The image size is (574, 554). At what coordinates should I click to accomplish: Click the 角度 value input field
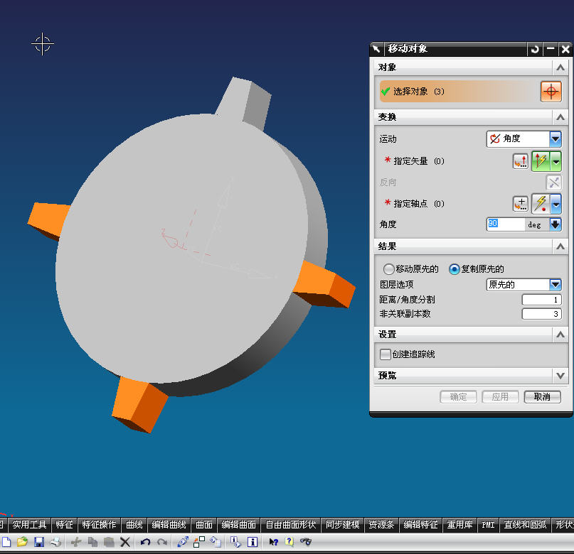click(x=506, y=224)
